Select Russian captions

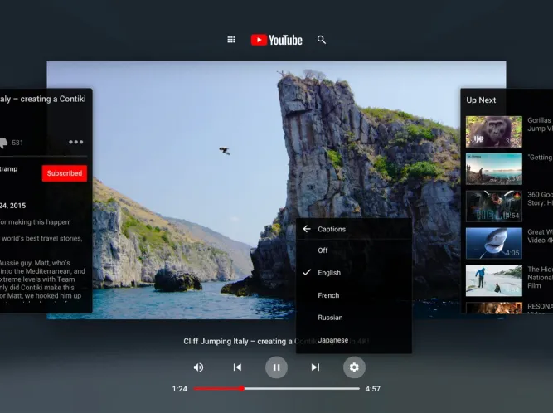[354, 318]
